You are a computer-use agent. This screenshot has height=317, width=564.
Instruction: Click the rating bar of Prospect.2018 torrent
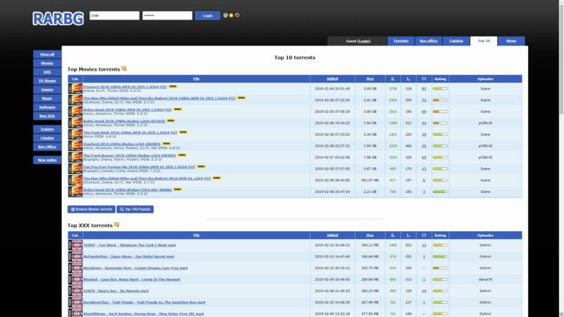440,89
